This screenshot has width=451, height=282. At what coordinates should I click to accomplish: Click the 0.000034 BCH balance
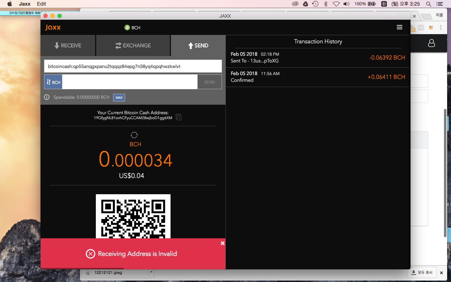(x=135, y=159)
